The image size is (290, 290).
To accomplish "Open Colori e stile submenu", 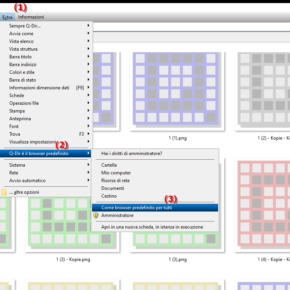I will tap(46, 72).
